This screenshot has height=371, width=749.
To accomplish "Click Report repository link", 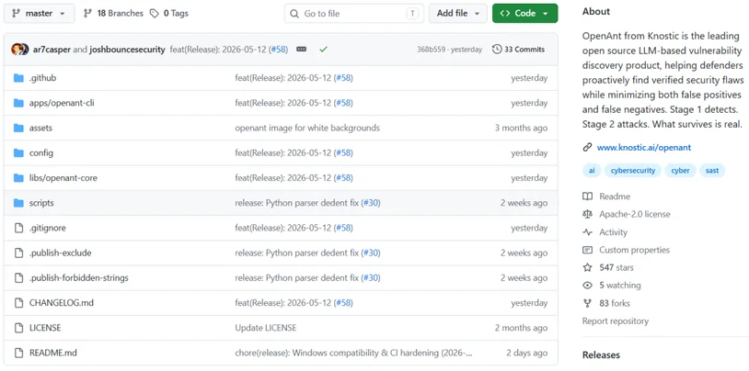I will 616,320.
